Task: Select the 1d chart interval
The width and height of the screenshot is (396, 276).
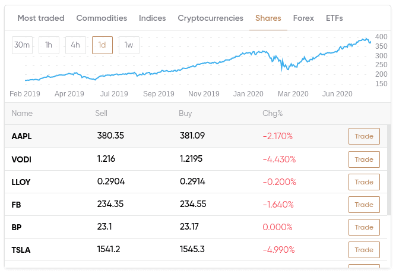Action: pyautogui.click(x=102, y=45)
